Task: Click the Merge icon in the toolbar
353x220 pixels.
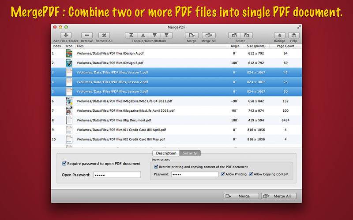Action: tap(192, 35)
